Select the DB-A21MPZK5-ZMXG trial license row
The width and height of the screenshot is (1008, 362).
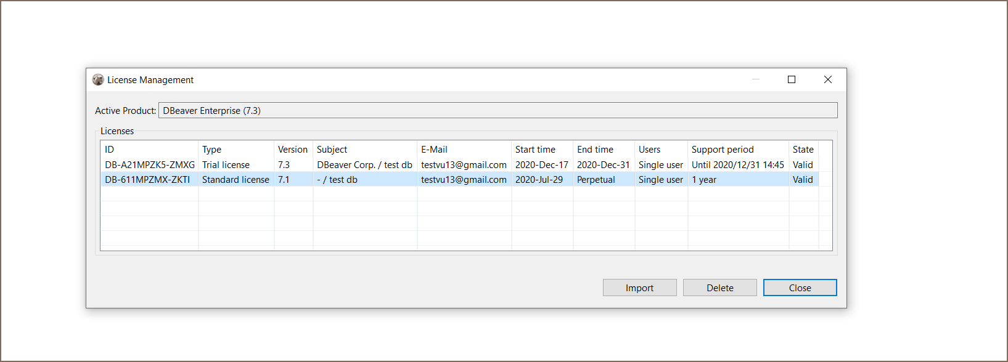click(x=150, y=165)
